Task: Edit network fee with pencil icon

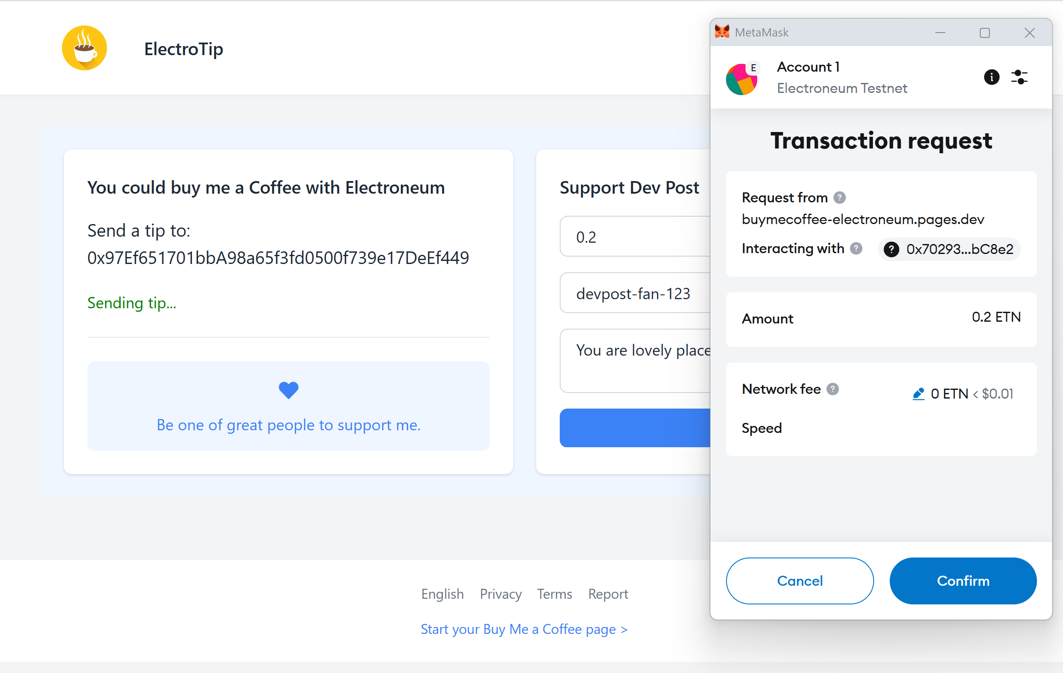Action: (919, 394)
